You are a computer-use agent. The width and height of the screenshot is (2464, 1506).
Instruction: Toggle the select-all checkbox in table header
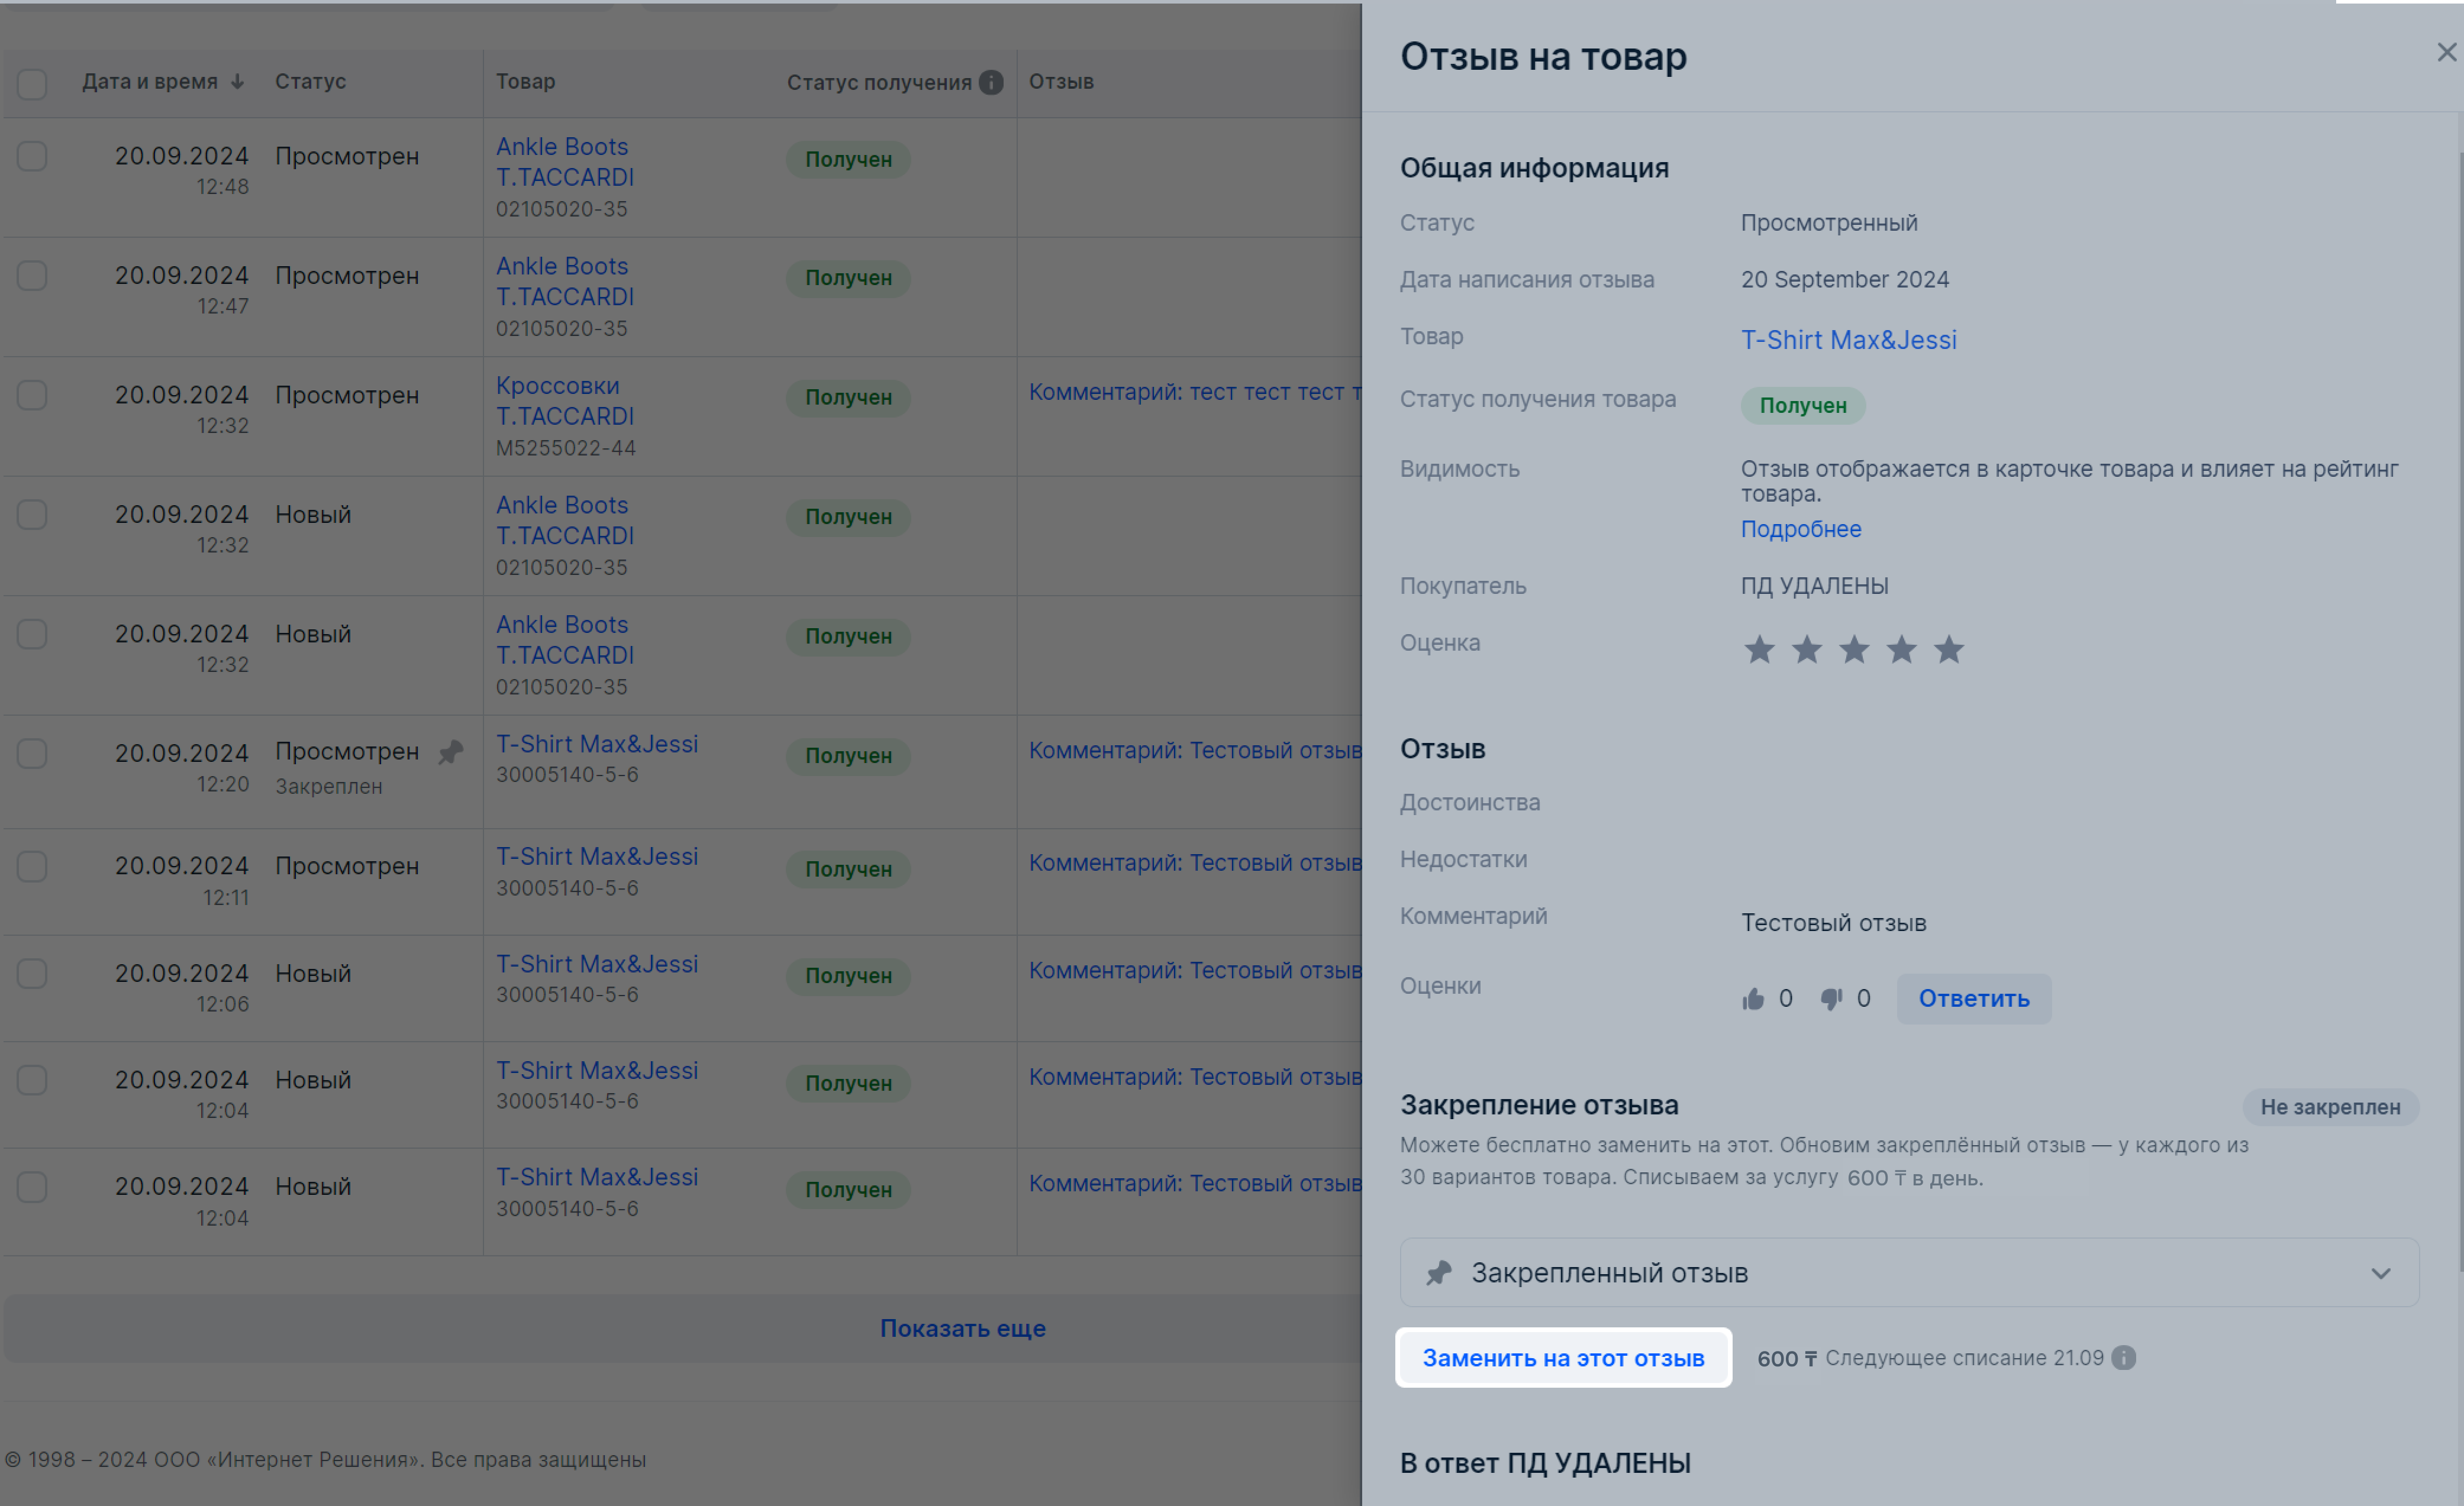point(32,83)
